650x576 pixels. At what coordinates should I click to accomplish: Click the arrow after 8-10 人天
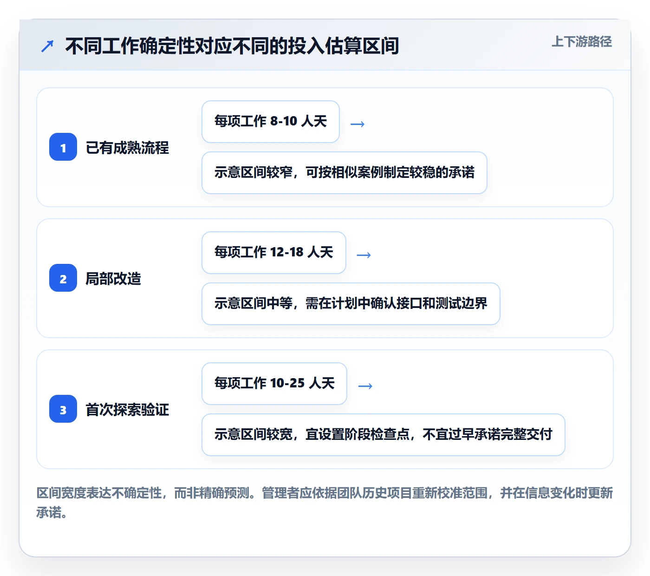357,124
